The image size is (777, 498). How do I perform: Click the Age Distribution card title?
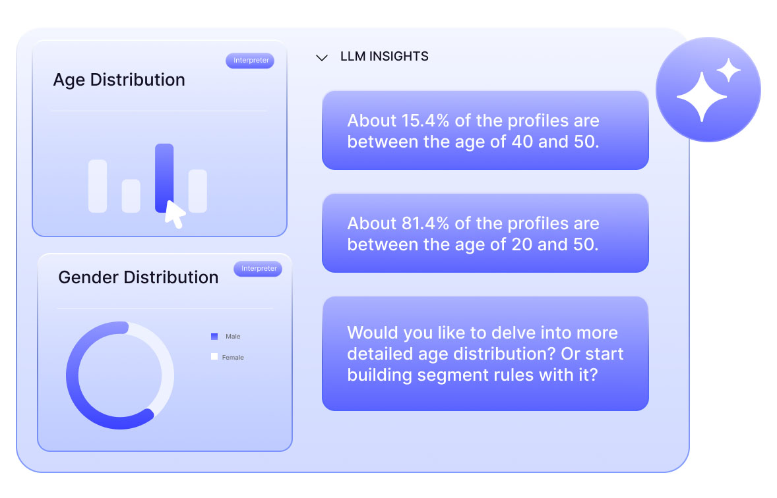119,80
